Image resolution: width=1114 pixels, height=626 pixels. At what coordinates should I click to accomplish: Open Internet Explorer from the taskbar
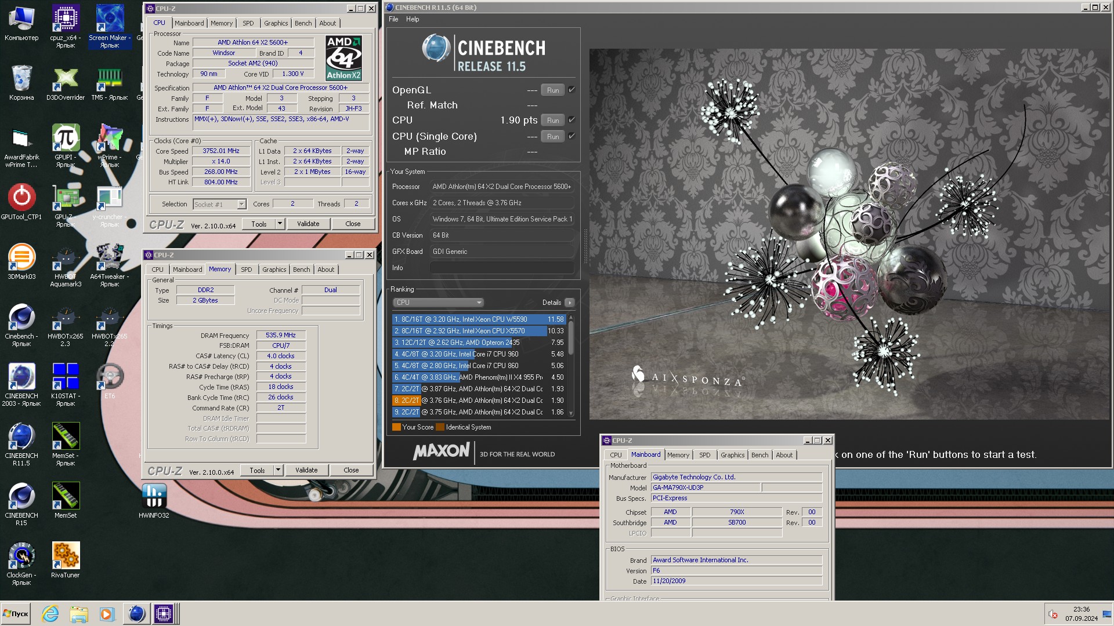[x=50, y=614]
